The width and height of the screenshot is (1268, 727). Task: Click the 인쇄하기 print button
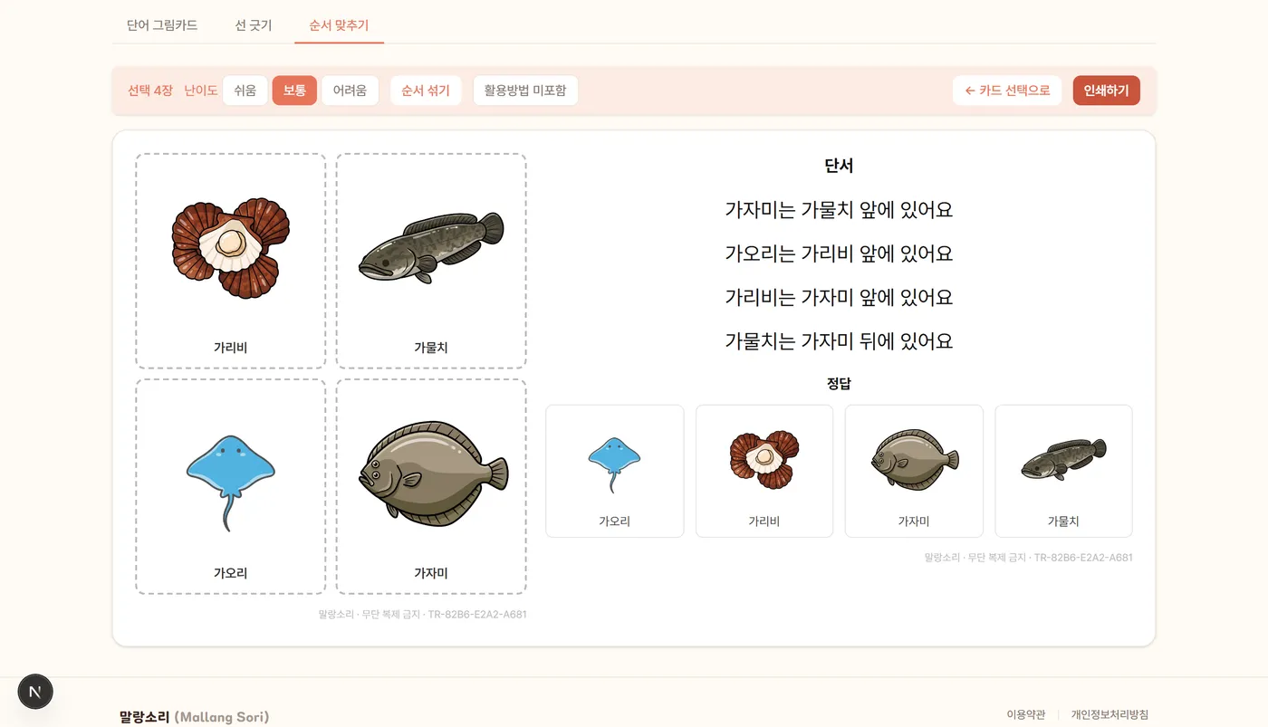1106,91
